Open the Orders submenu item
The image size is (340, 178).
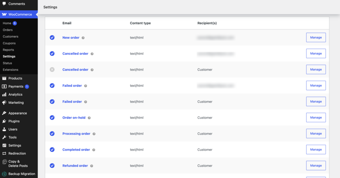pyautogui.click(x=8, y=30)
